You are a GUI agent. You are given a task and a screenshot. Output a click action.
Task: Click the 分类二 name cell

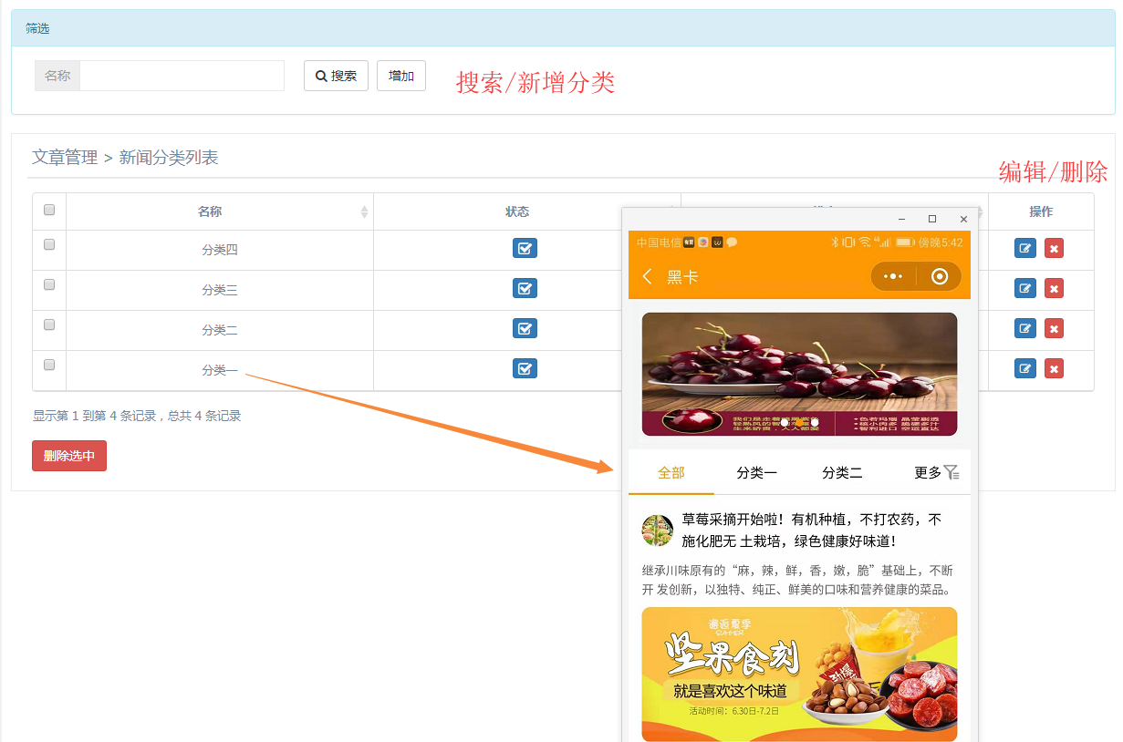[x=220, y=330]
